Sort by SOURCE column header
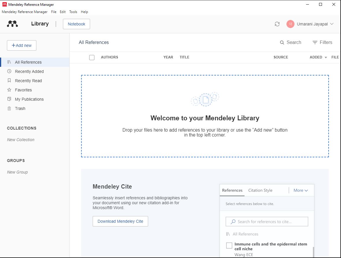The image size is (341, 258). (x=281, y=57)
